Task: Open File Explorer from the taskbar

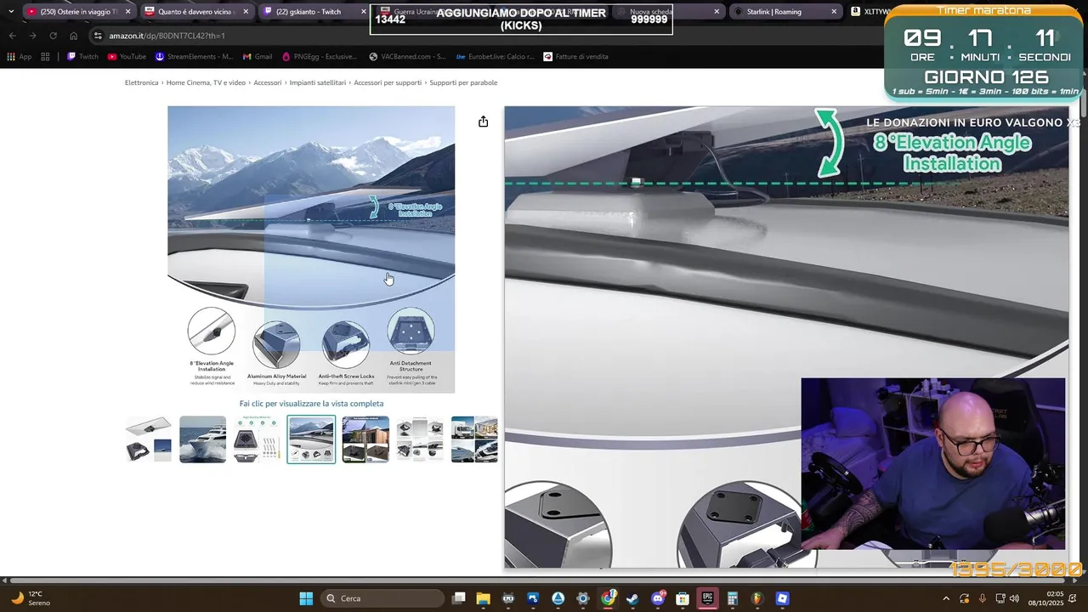Action: coord(484,598)
